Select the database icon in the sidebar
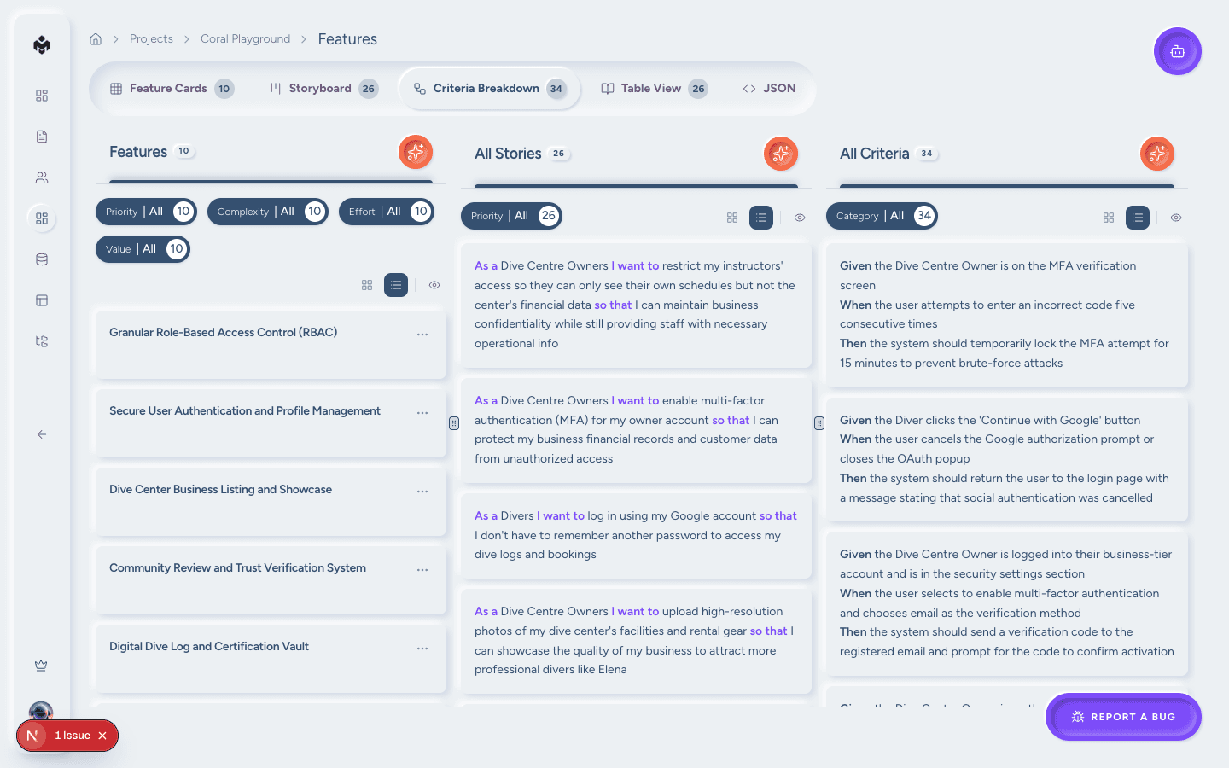This screenshot has width=1229, height=768. (41, 259)
